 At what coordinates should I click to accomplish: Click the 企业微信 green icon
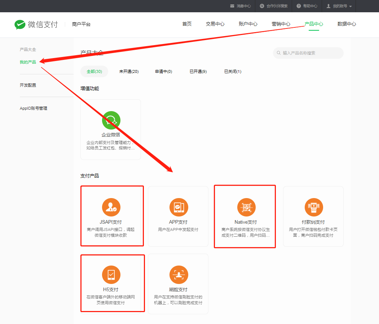pyautogui.click(x=111, y=120)
